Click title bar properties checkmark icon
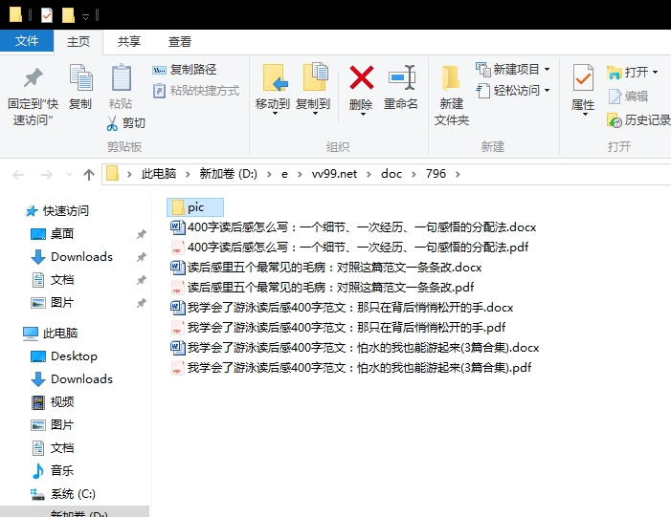This screenshot has width=671, height=517. pyautogui.click(x=47, y=15)
